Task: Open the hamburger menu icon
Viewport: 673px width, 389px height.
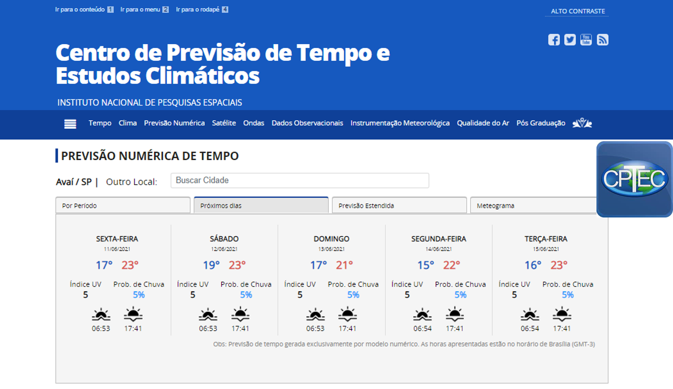Action: pyautogui.click(x=70, y=124)
